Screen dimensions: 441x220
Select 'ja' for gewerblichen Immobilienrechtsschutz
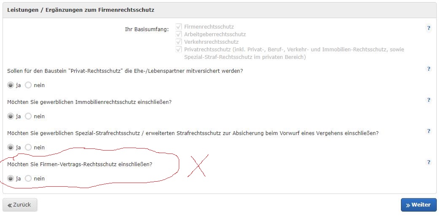[11, 116]
